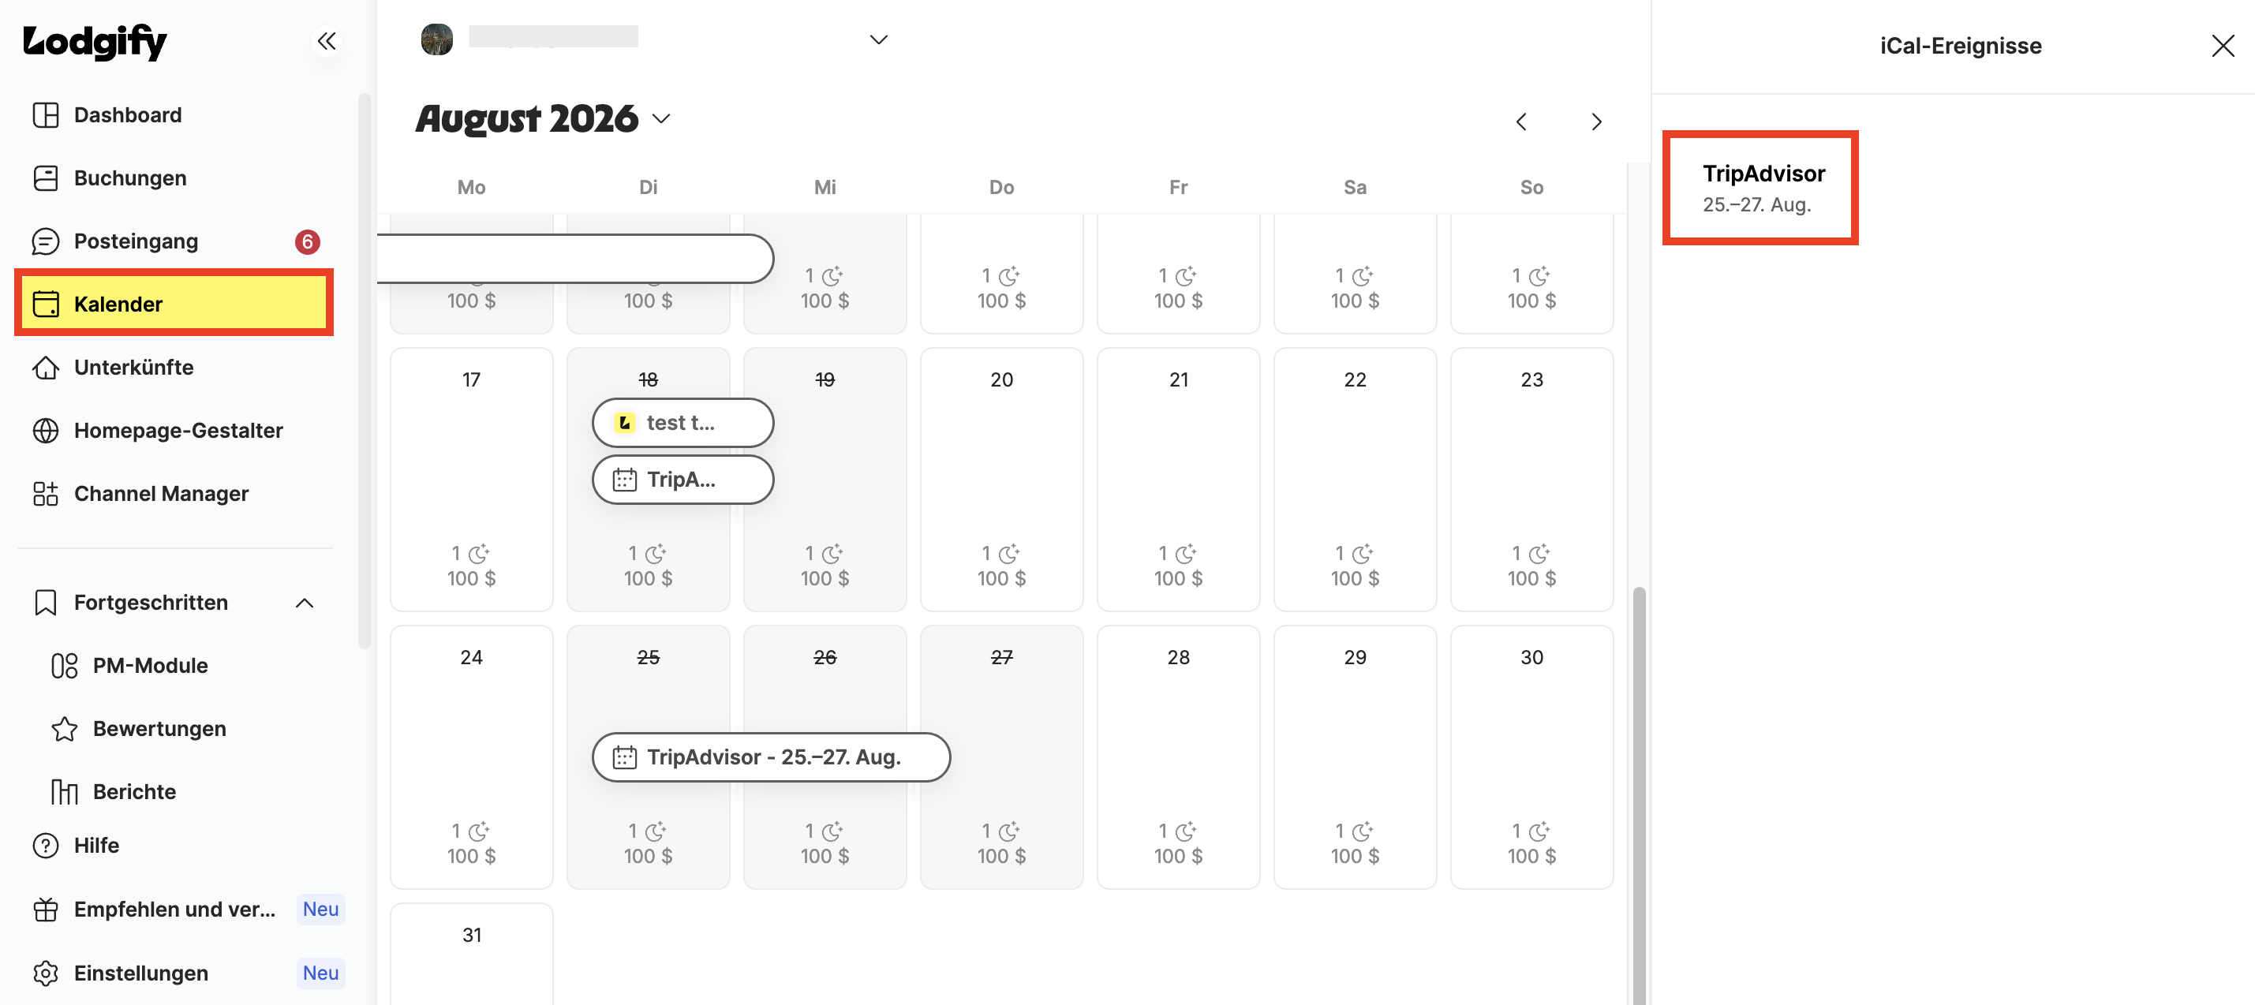This screenshot has height=1005, width=2255.
Task: Click the TripAdvisor card in iCal-Ereignisse panel
Action: [1759, 187]
